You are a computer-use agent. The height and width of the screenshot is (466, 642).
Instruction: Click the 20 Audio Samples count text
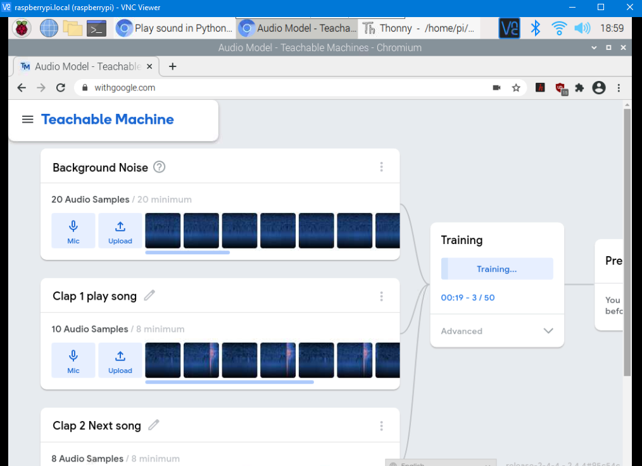90,199
